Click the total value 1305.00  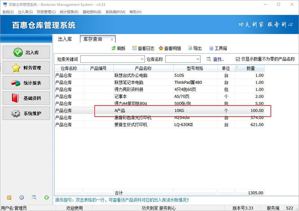pyautogui.click(x=256, y=193)
